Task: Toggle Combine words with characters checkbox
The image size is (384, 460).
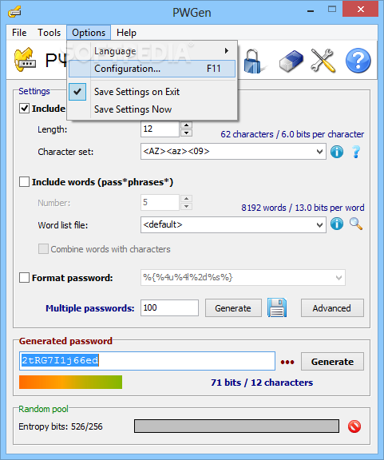Action: [x=43, y=249]
